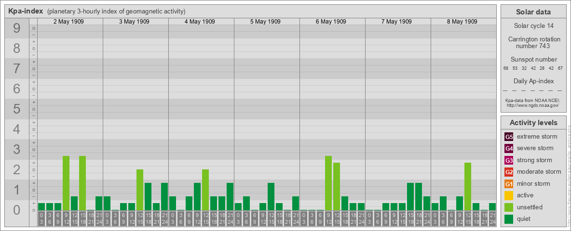Click the Kp scale number 7

16,68
